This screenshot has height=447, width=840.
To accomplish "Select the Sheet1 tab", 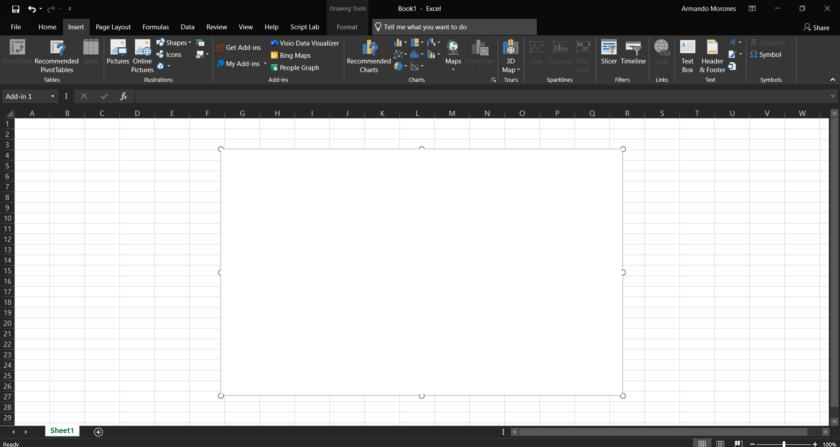I will 62,431.
